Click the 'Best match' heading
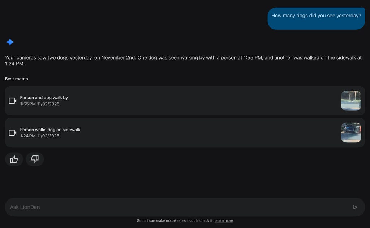Viewport: 370px width, 228px height. click(x=17, y=79)
